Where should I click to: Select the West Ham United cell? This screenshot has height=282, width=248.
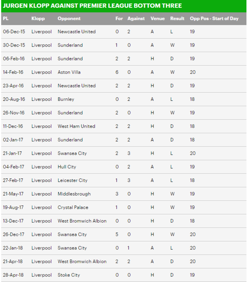coord(76,126)
